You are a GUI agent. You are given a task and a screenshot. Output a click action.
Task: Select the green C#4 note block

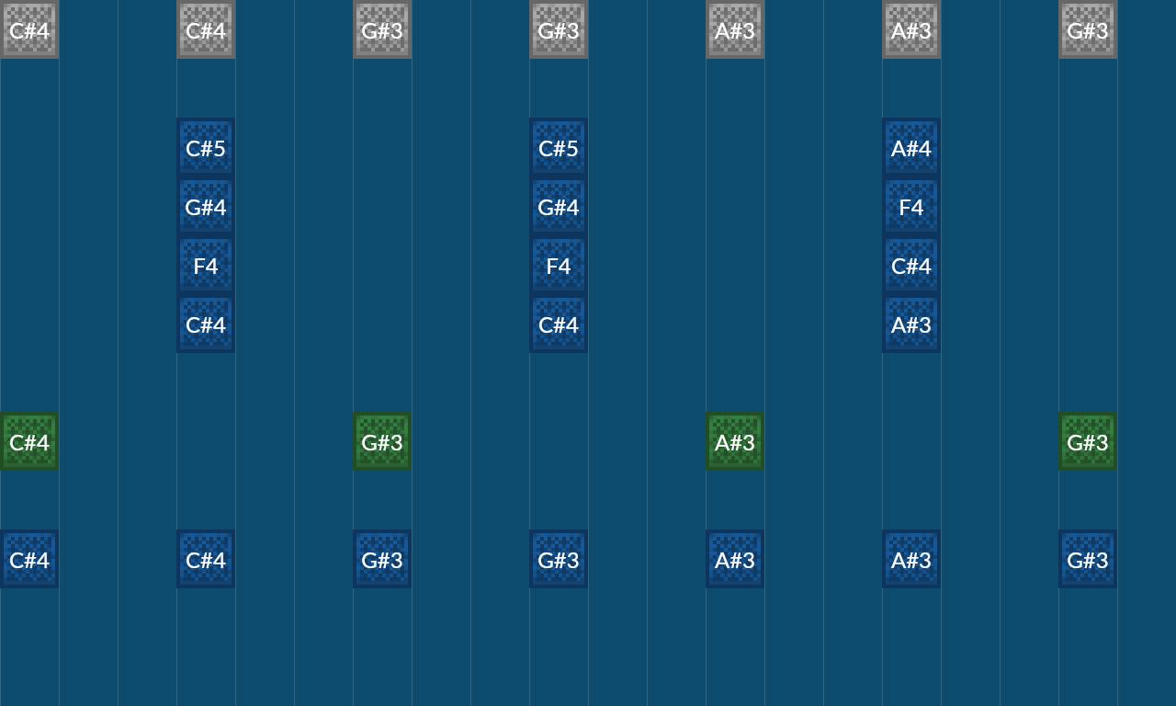(29, 441)
